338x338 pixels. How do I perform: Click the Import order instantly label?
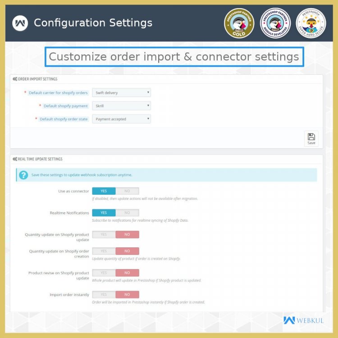coord(69,295)
